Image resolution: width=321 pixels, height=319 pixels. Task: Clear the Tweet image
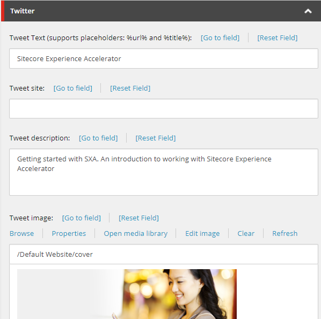coord(246,234)
